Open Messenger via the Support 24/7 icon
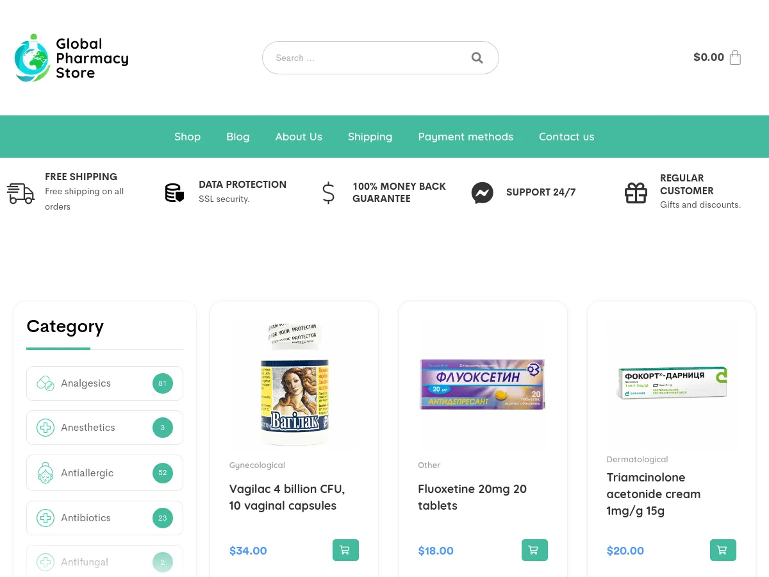Viewport: 769px width, 577px height. 482,192
